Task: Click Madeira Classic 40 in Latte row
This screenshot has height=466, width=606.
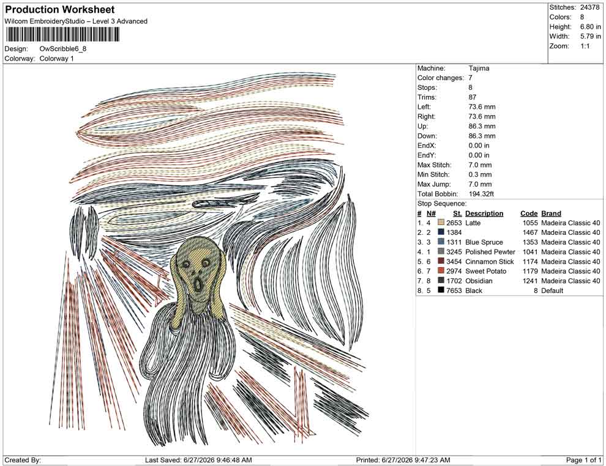Action: point(571,223)
